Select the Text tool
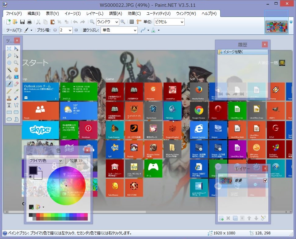The width and height of the screenshot is (296, 239). pos(9,105)
